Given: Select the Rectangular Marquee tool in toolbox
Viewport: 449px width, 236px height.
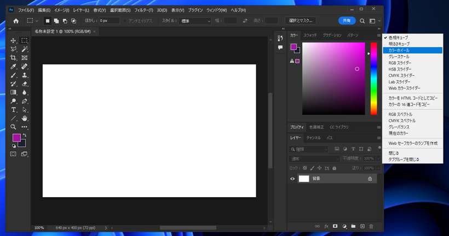Looking at the screenshot, I should click(x=24, y=40).
